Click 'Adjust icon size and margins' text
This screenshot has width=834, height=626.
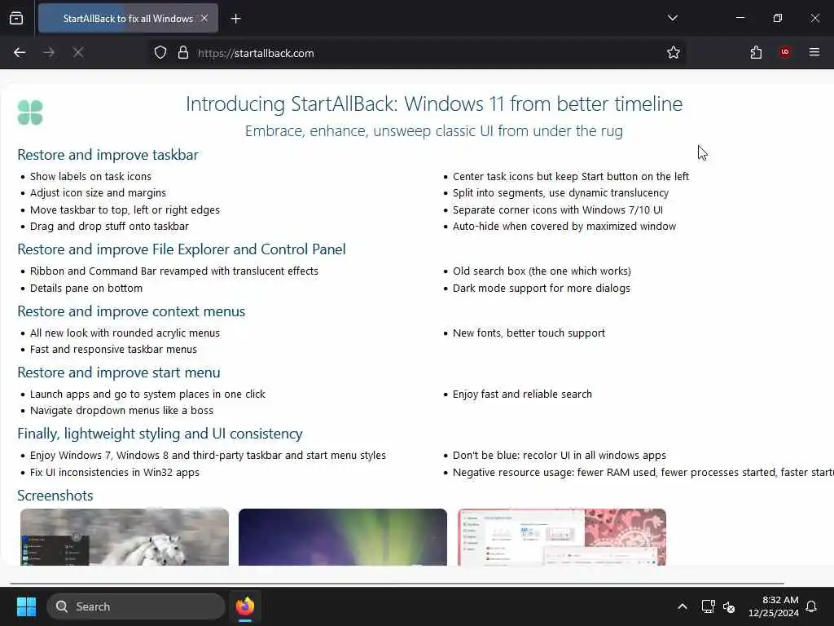(98, 192)
